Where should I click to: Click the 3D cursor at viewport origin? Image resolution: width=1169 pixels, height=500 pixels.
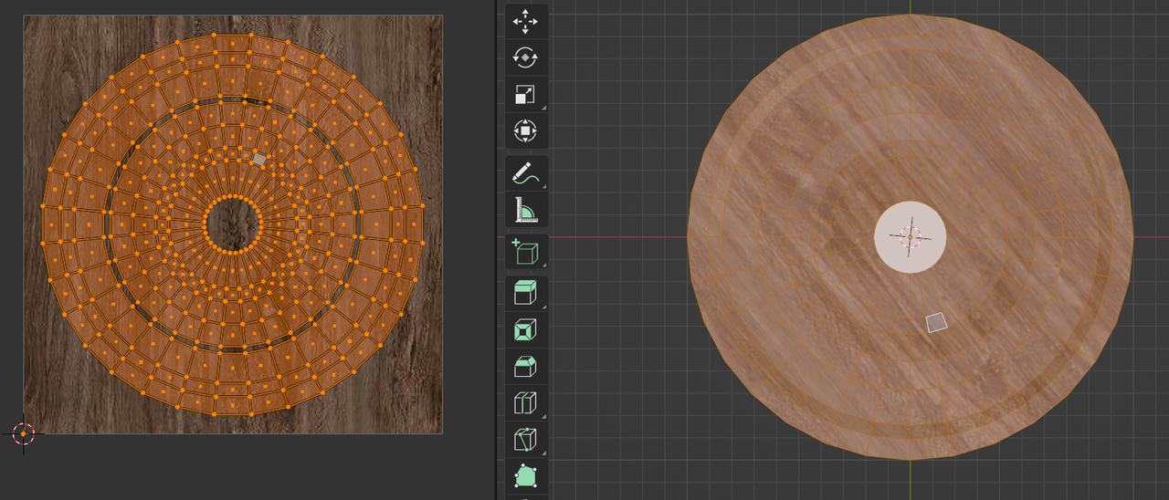pyautogui.click(x=910, y=236)
